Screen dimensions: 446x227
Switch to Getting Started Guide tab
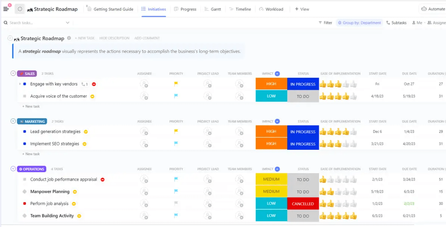click(x=110, y=9)
